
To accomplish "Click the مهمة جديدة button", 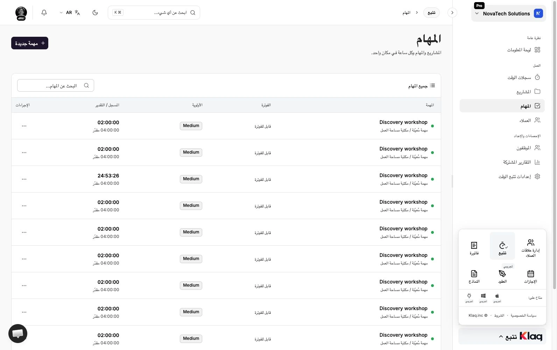I will click(30, 43).
